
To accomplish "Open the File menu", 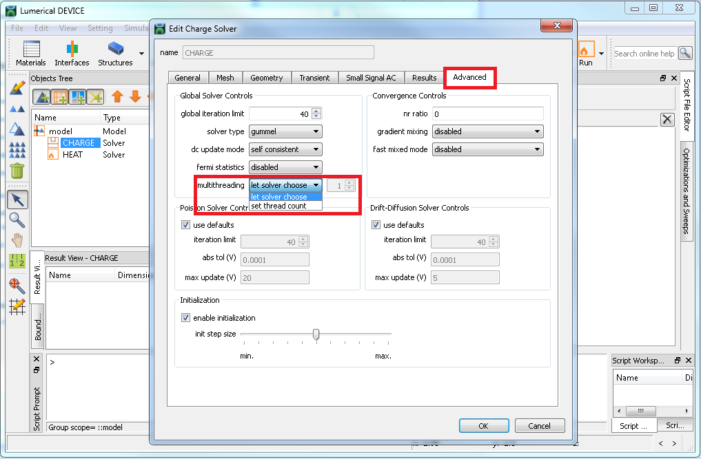I will pyautogui.click(x=17, y=28).
